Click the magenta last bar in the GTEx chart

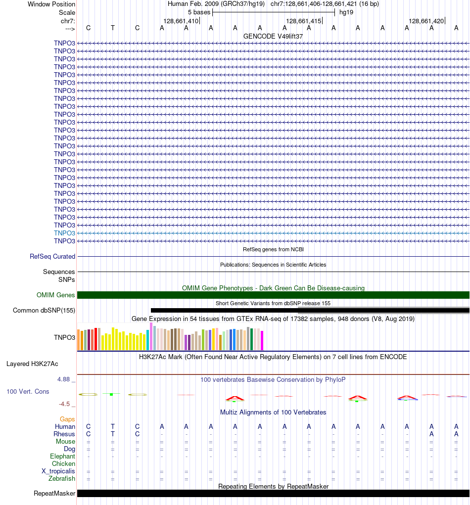pos(262,340)
